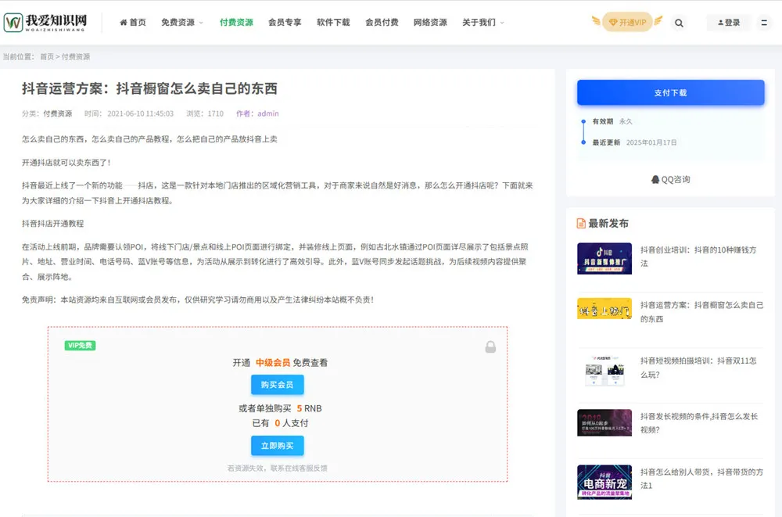Click the text 或者单独购买 5 RNB
The width and height of the screenshot is (782, 517).
280,408
